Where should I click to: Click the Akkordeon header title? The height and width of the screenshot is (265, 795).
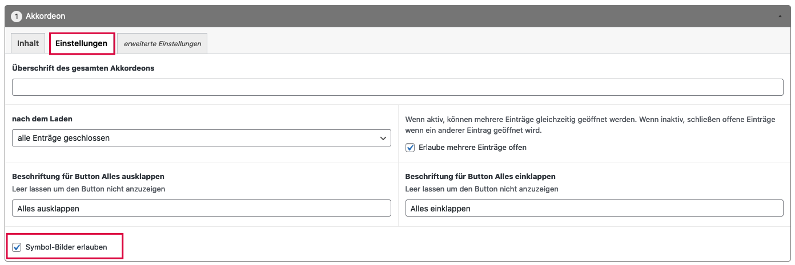tap(46, 17)
